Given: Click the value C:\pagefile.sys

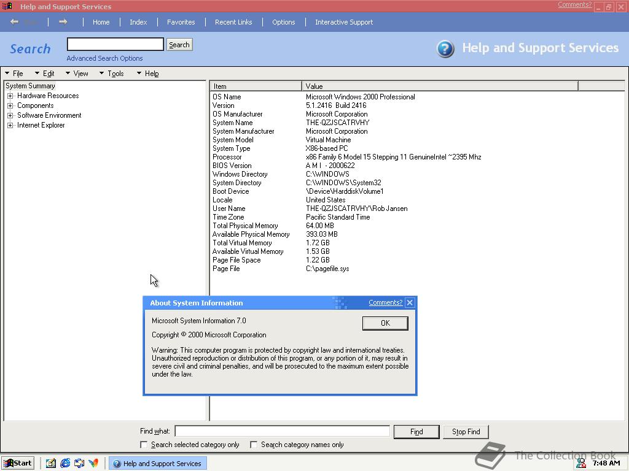Looking at the screenshot, I should [327, 269].
